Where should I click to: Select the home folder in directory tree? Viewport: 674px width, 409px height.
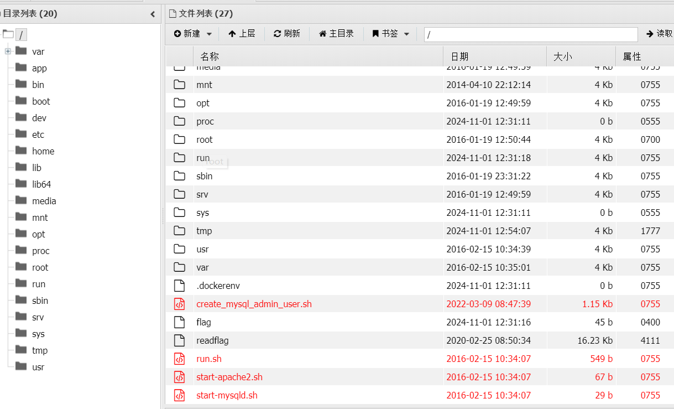point(43,151)
